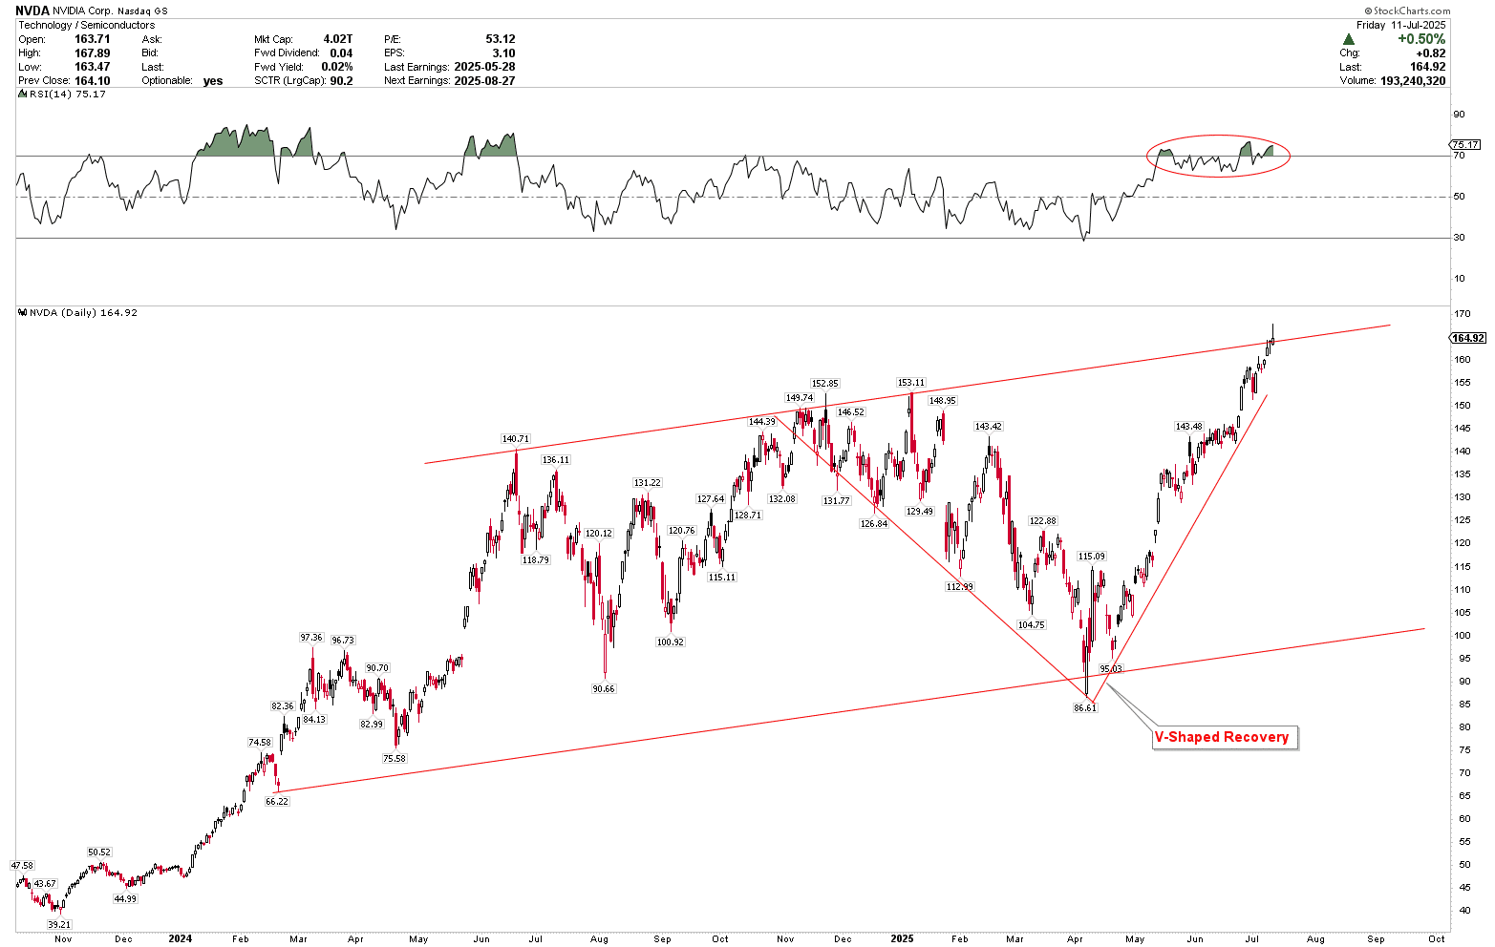
Task: Click the NVDA ticker symbol in header
Action: click(x=32, y=11)
